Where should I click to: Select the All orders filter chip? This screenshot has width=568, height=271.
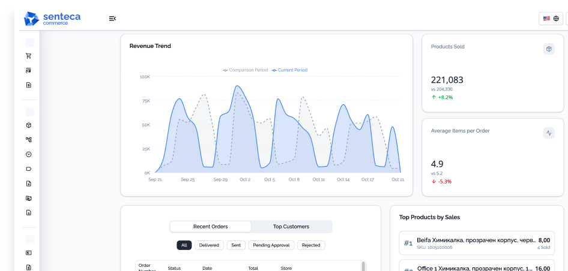pyautogui.click(x=184, y=245)
